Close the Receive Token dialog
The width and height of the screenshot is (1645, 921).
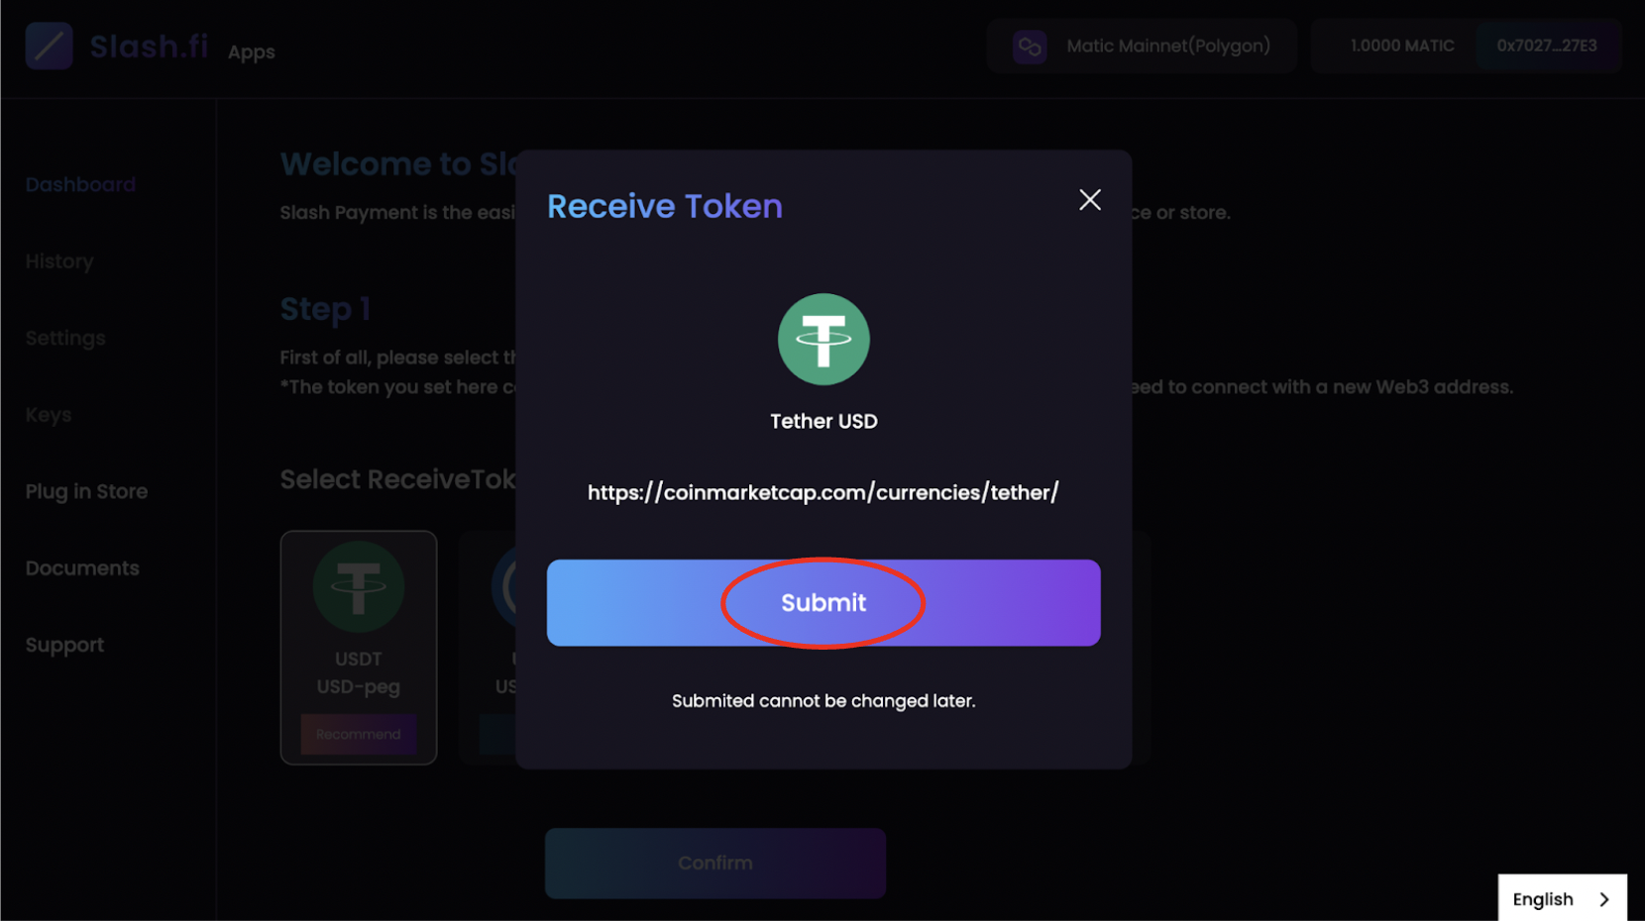click(x=1090, y=200)
